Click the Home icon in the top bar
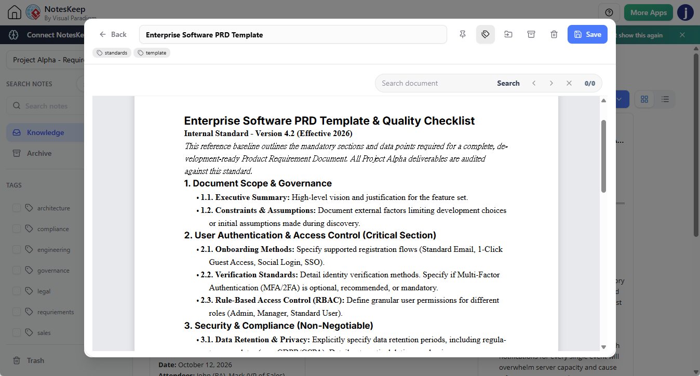Image resolution: width=700 pixels, height=376 pixels. tap(15, 12)
